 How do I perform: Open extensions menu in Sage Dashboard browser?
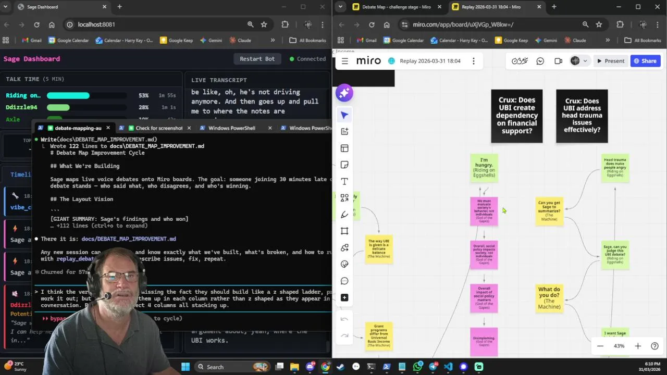(285, 24)
